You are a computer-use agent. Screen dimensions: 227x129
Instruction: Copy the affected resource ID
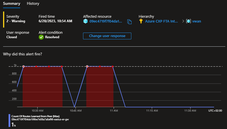click(129, 22)
